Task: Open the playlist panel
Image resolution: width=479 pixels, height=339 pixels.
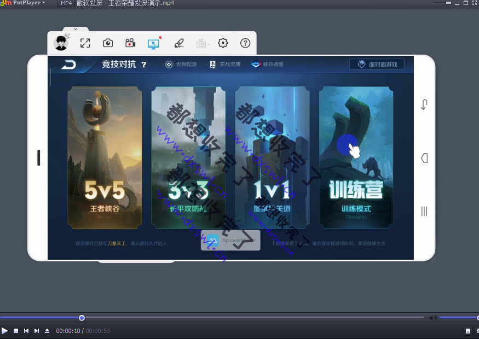Action: pos(468,331)
